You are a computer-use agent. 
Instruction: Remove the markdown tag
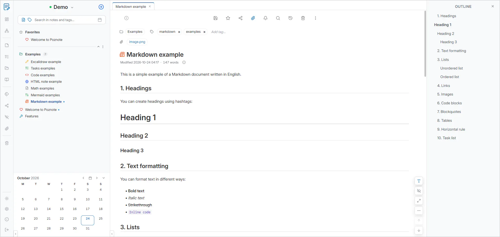click(179, 32)
